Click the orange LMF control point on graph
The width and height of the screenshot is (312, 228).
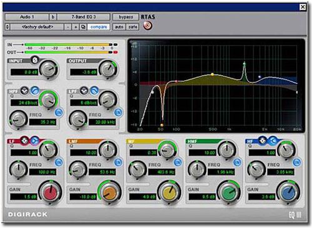pyautogui.click(x=162, y=125)
